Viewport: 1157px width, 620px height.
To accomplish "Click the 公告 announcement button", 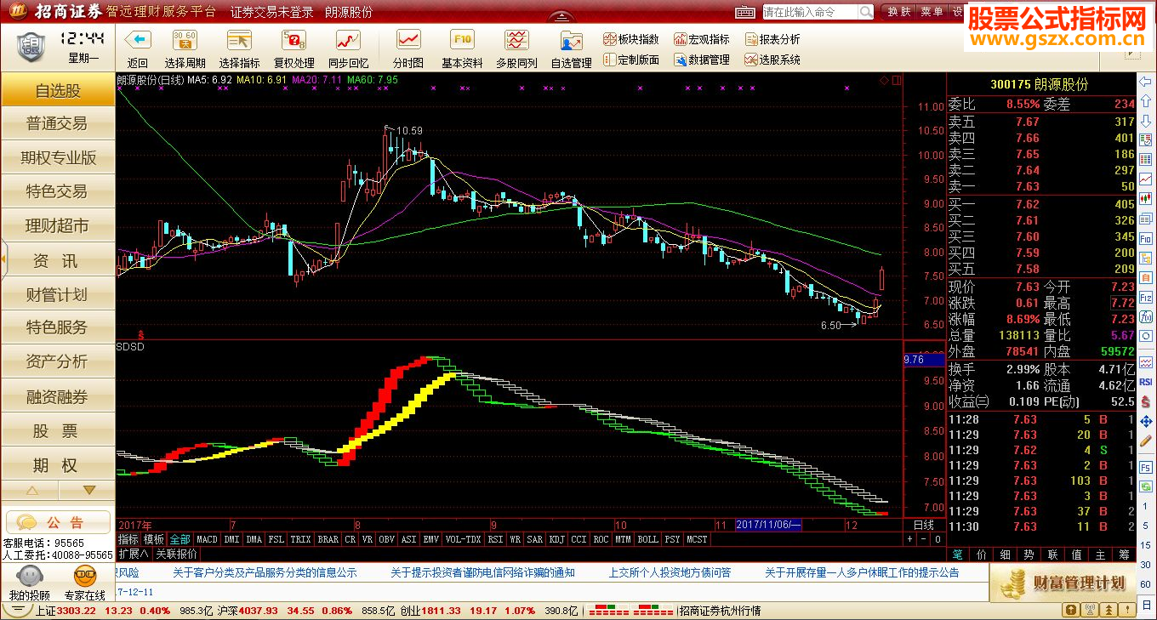I will [59, 521].
